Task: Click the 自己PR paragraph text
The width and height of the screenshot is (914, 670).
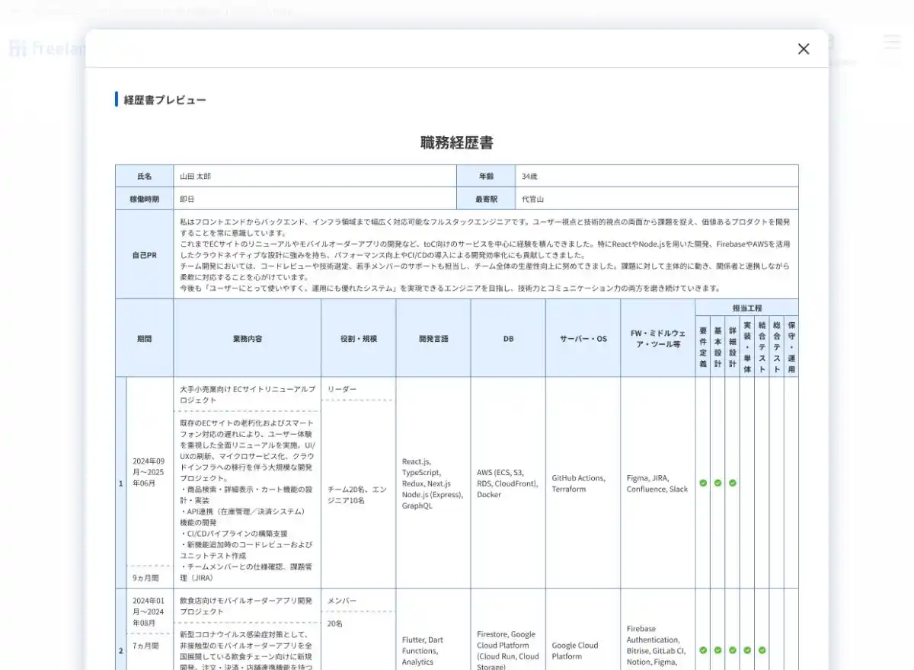Action: (x=484, y=254)
